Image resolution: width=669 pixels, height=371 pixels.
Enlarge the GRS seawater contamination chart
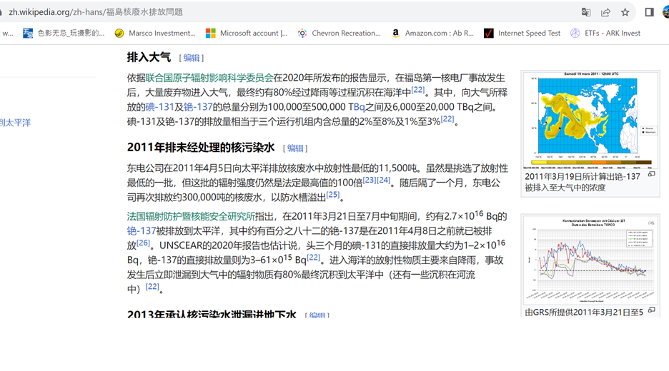651,310
